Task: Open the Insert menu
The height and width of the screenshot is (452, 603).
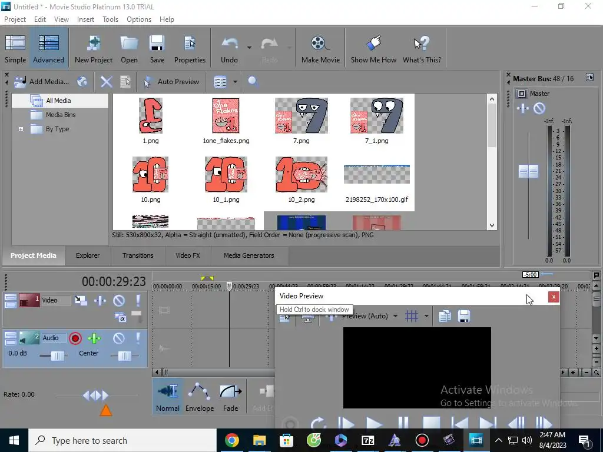Action: click(x=85, y=19)
